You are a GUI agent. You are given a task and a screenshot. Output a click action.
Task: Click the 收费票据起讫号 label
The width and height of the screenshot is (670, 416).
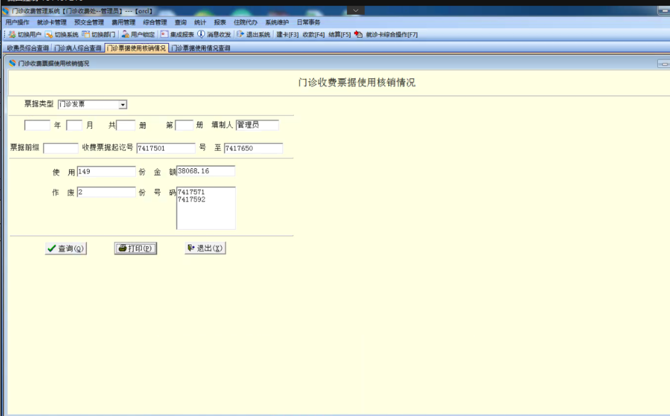[107, 147]
